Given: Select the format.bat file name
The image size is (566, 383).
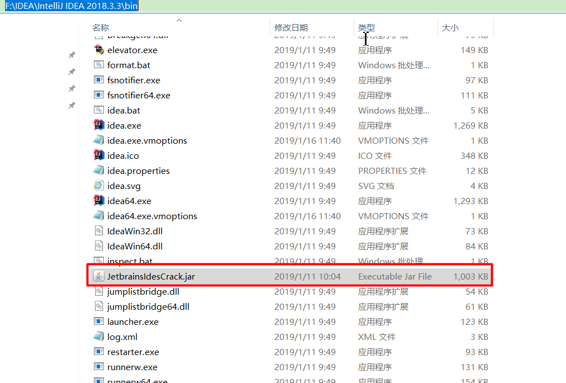Looking at the screenshot, I should (129, 65).
